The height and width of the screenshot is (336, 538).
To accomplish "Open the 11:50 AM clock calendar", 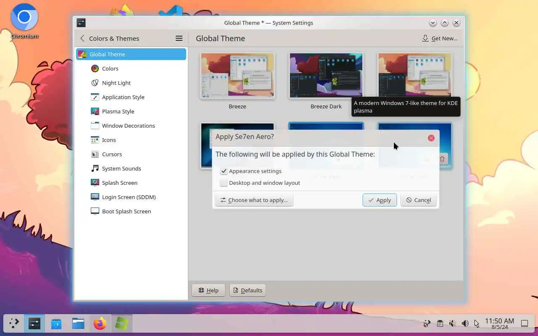I will (499, 323).
